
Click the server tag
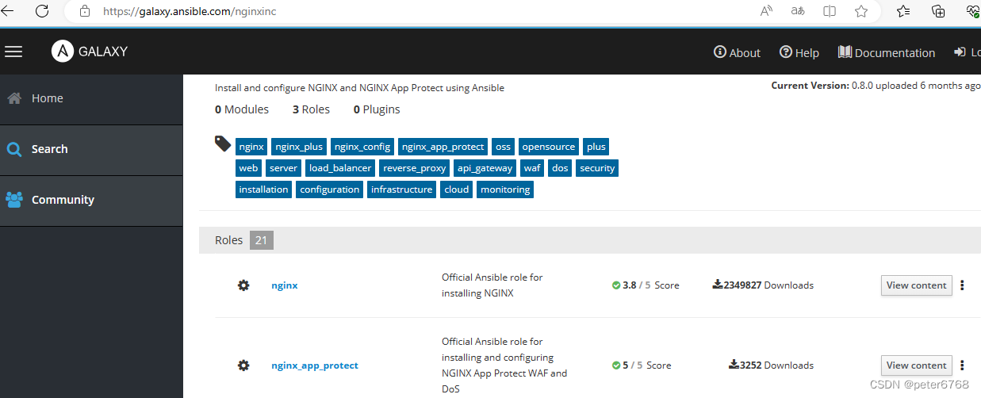pos(283,168)
